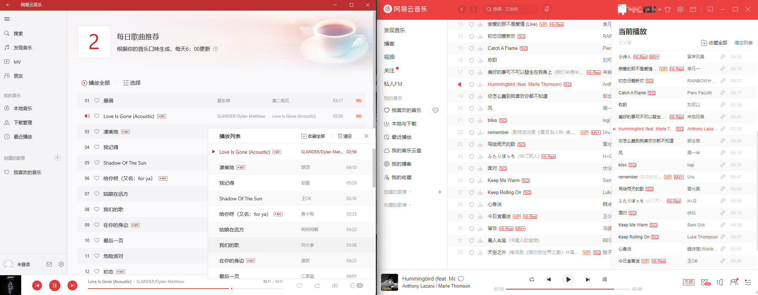Open the hamburger menu in left window
Viewport: 758px width, 295px height.
click(7, 19)
